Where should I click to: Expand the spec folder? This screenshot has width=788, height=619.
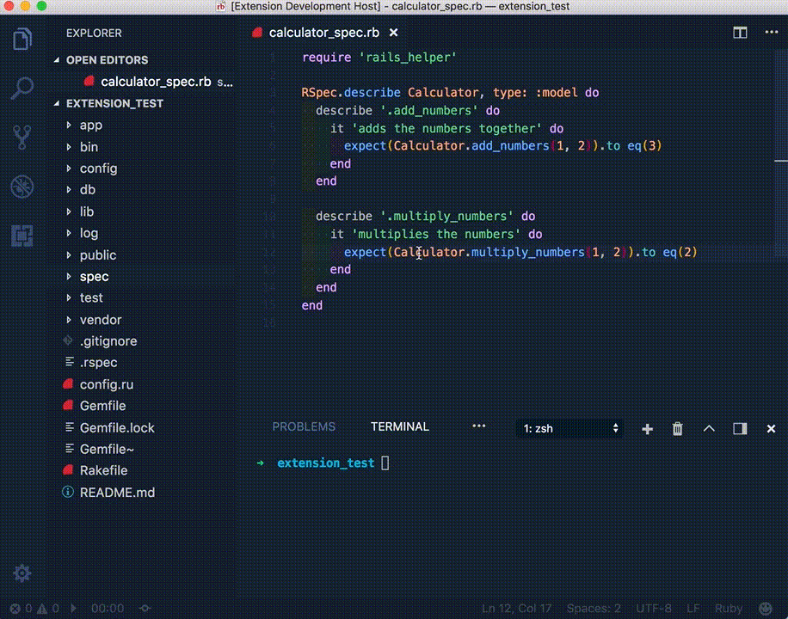click(94, 276)
